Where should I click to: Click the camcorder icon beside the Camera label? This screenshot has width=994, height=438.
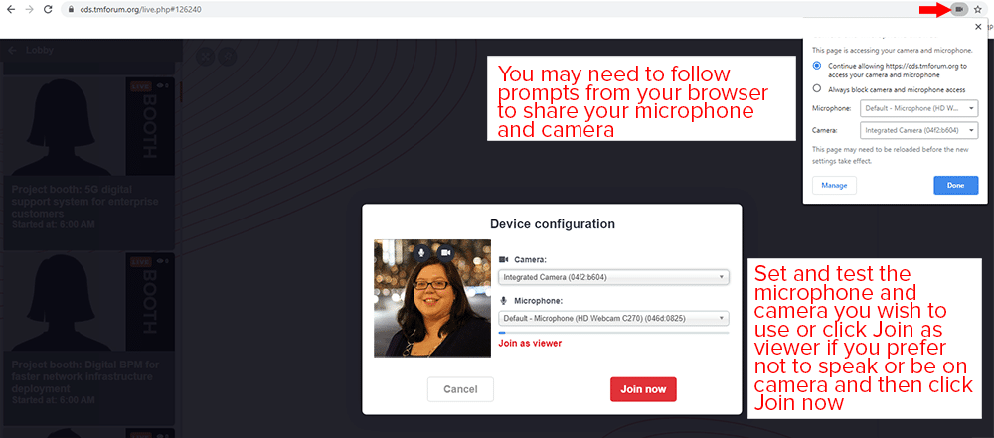point(504,259)
